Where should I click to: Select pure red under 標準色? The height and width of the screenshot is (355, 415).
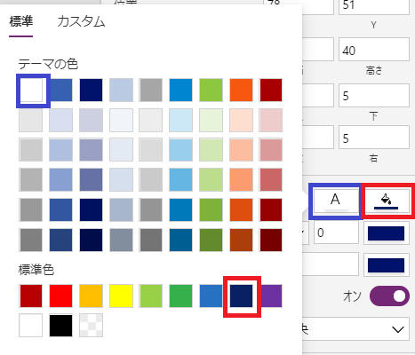(x=60, y=296)
